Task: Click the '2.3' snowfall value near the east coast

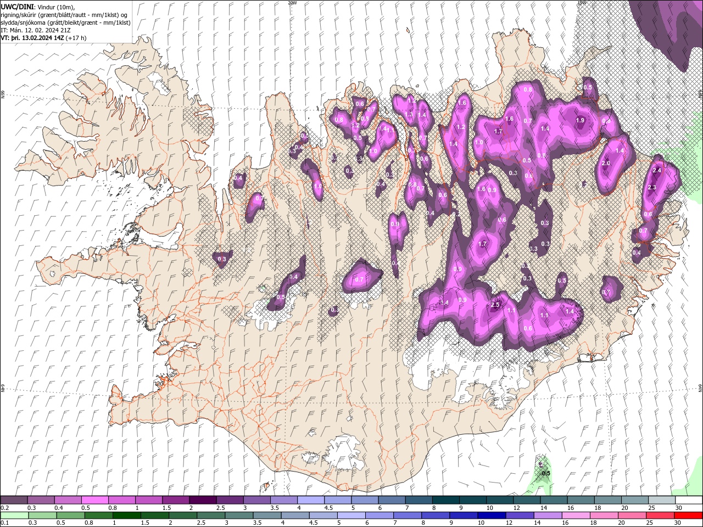Action: [652, 187]
